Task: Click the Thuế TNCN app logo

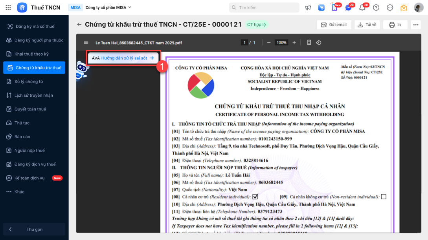Action: 22,7
